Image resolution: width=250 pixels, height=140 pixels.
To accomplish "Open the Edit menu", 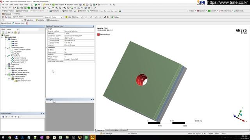I will point(7,5).
